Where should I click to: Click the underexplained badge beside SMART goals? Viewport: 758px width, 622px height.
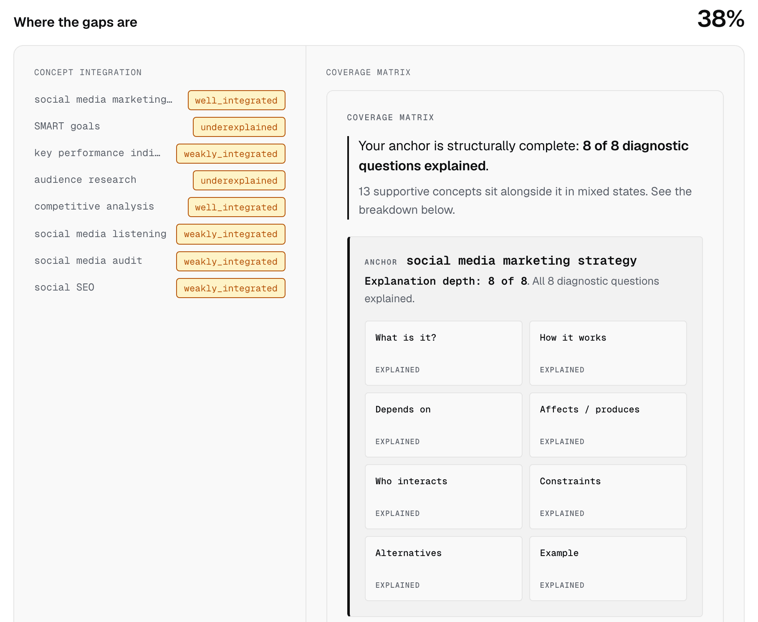(x=239, y=127)
